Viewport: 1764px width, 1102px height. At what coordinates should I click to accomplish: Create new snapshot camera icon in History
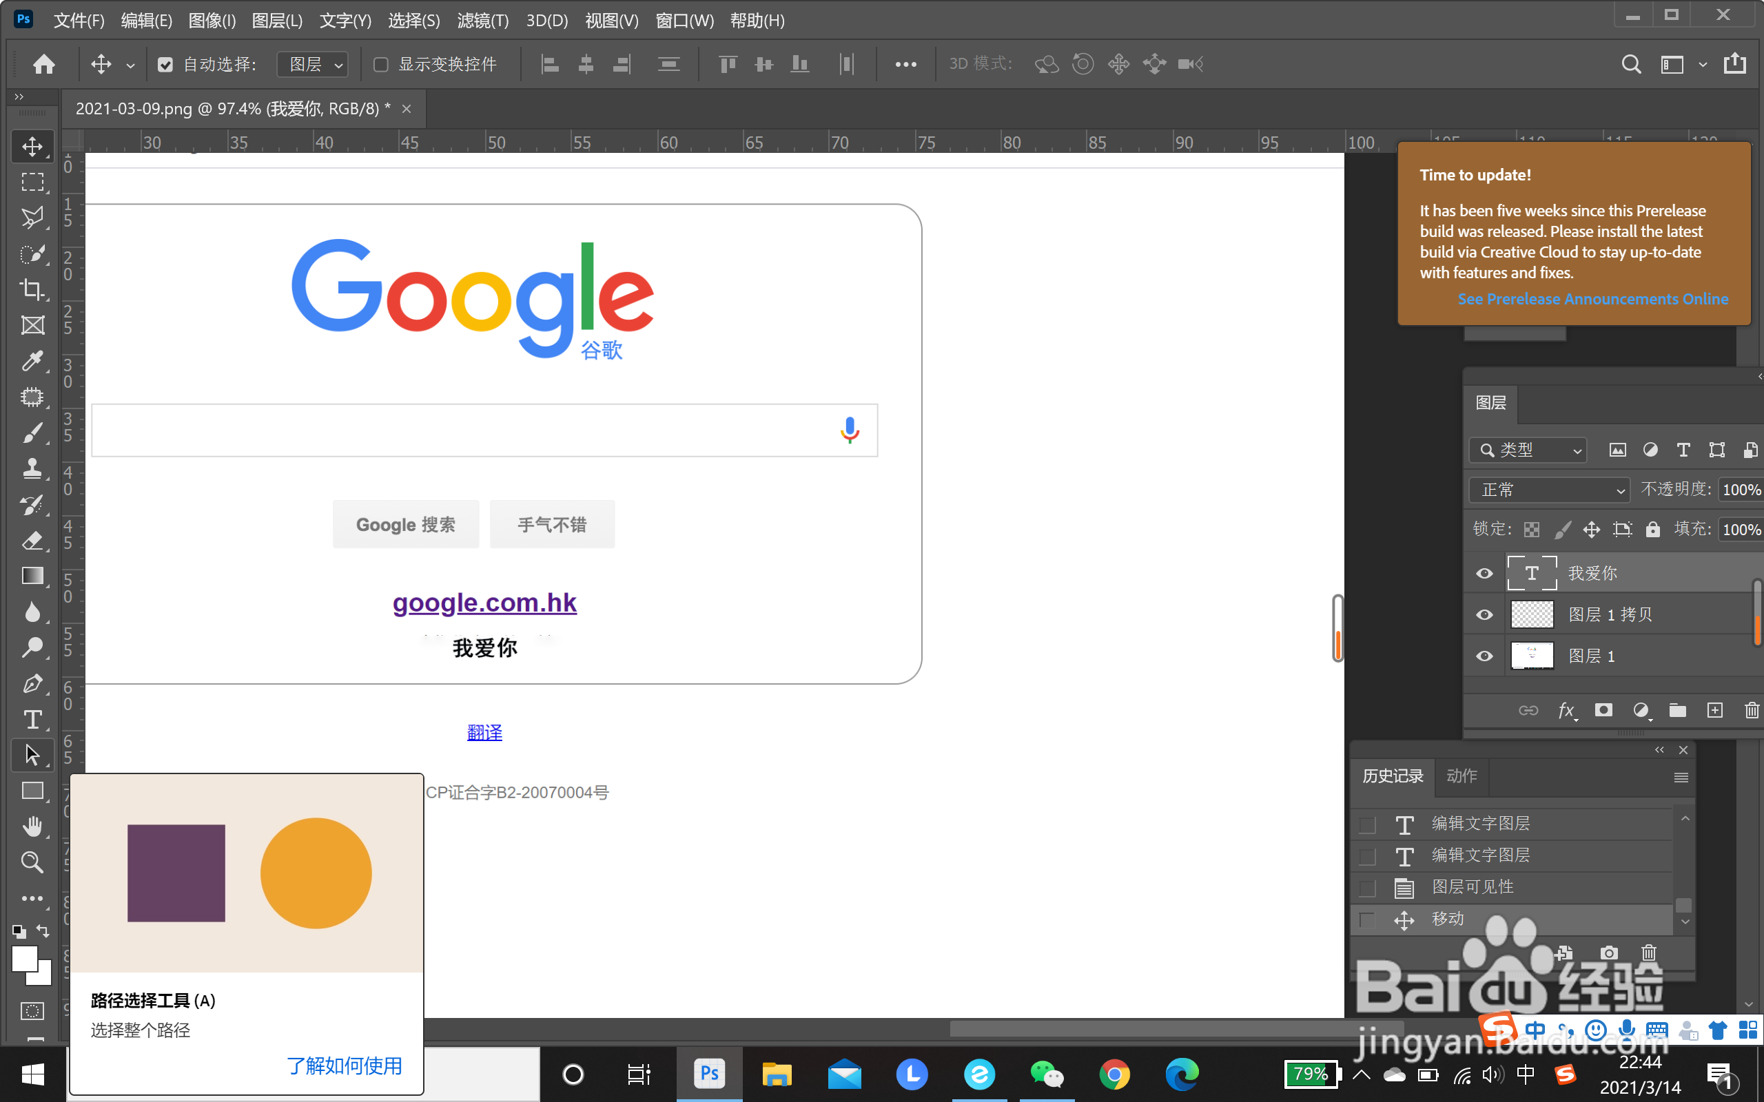(1609, 953)
